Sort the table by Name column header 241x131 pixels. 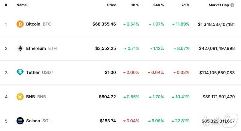click(22, 5)
